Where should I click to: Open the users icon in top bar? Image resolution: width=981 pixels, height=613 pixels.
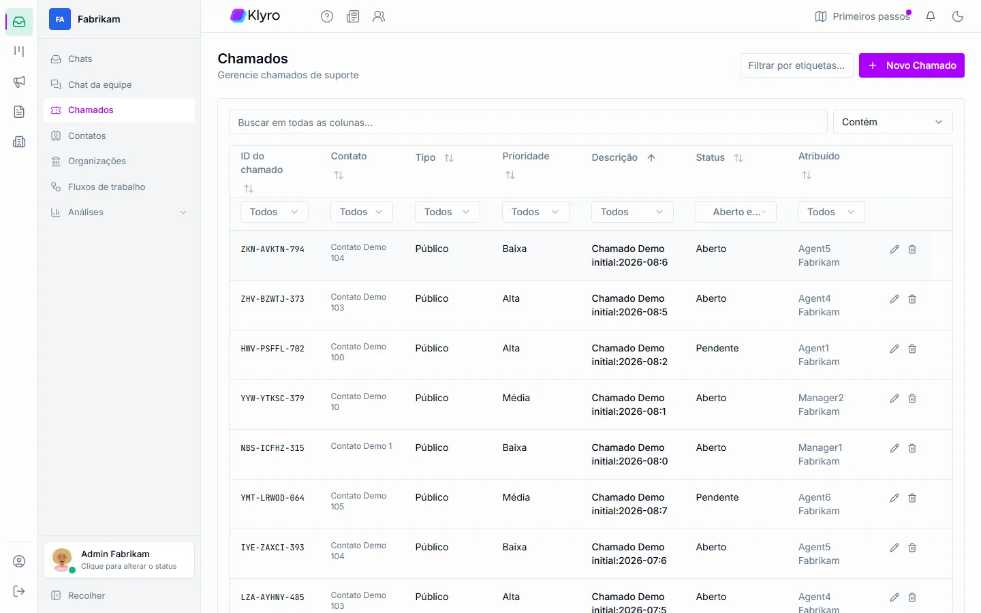click(x=379, y=16)
